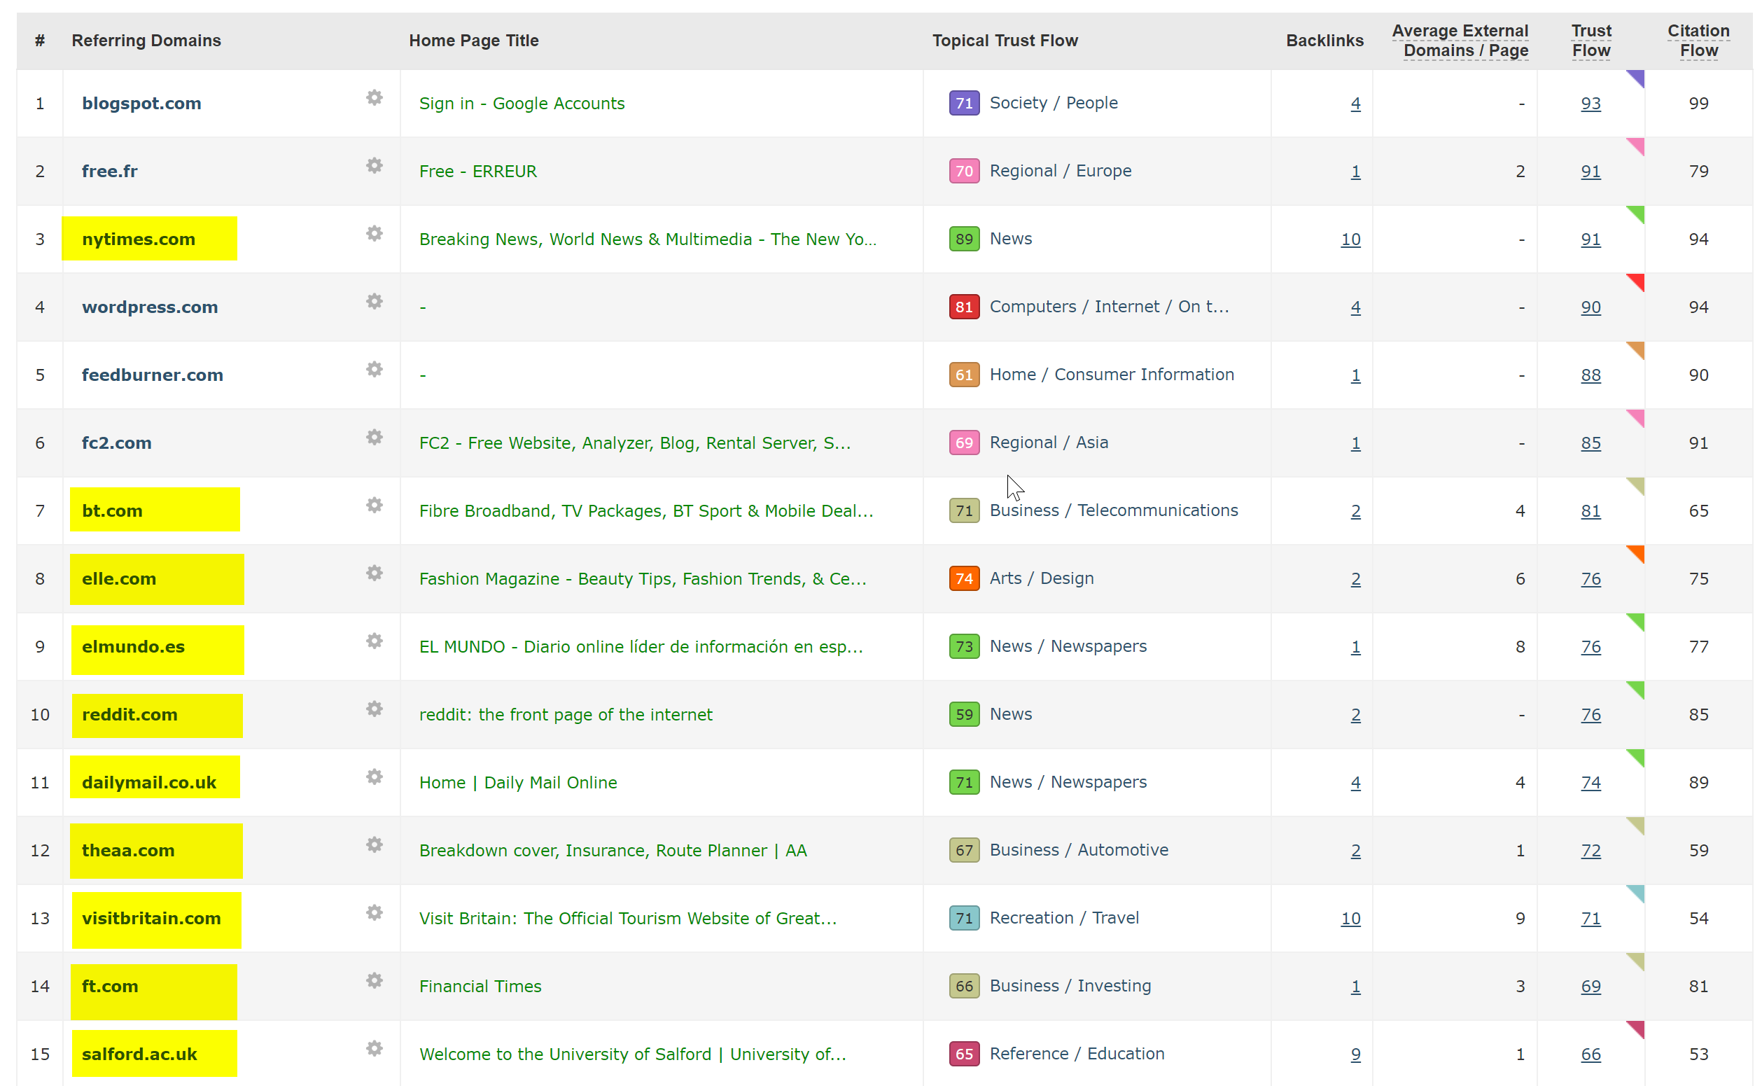Click crimson 65 Reference / Education badge
The width and height of the screenshot is (1762, 1086).
(x=964, y=1054)
